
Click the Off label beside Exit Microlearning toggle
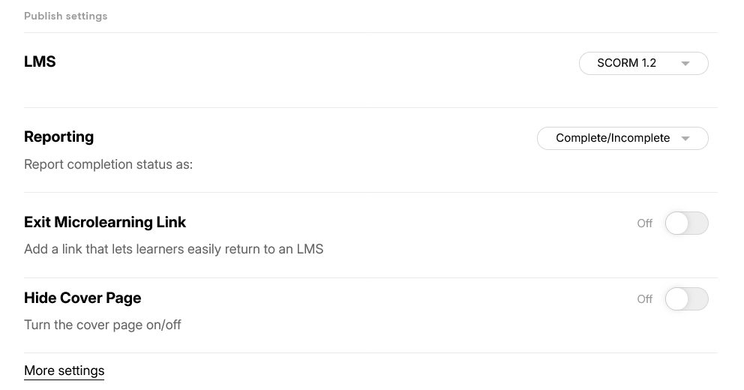(644, 223)
